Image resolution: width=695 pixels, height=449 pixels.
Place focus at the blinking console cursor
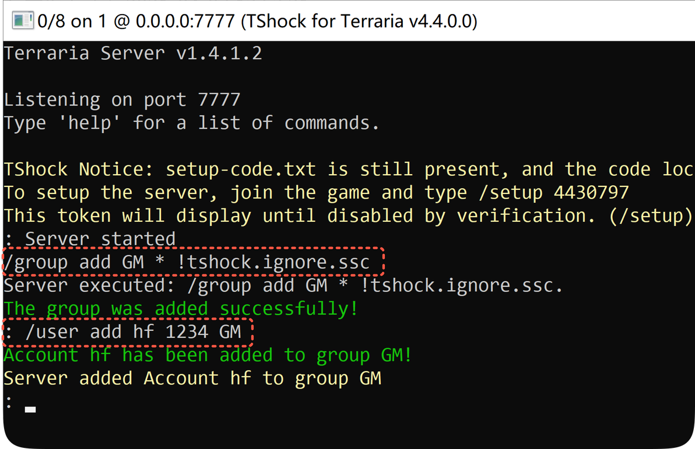pos(30,409)
